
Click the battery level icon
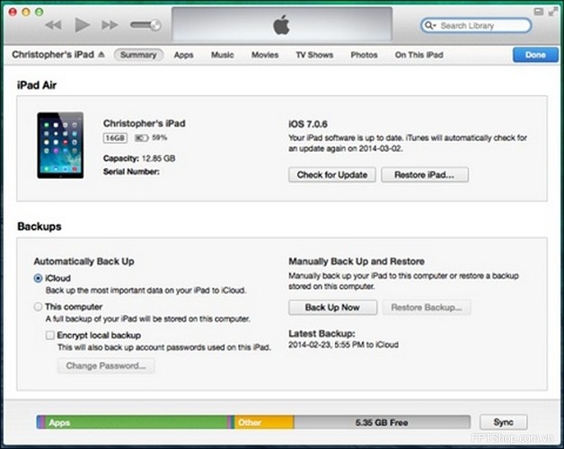[141, 137]
